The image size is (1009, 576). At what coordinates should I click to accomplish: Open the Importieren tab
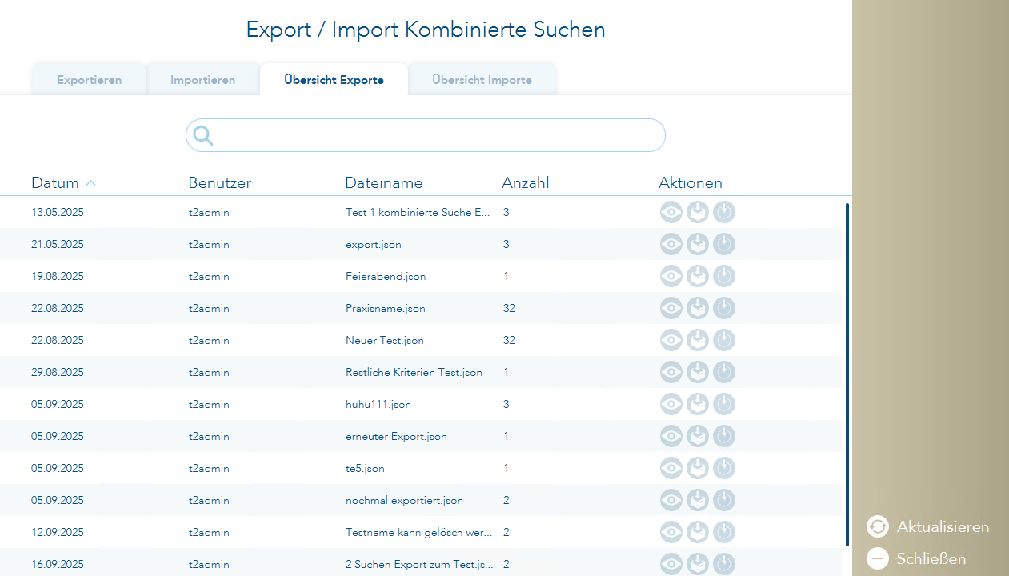point(202,80)
